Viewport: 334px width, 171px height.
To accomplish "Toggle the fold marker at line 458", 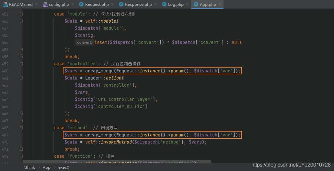I will click(21, 57).
